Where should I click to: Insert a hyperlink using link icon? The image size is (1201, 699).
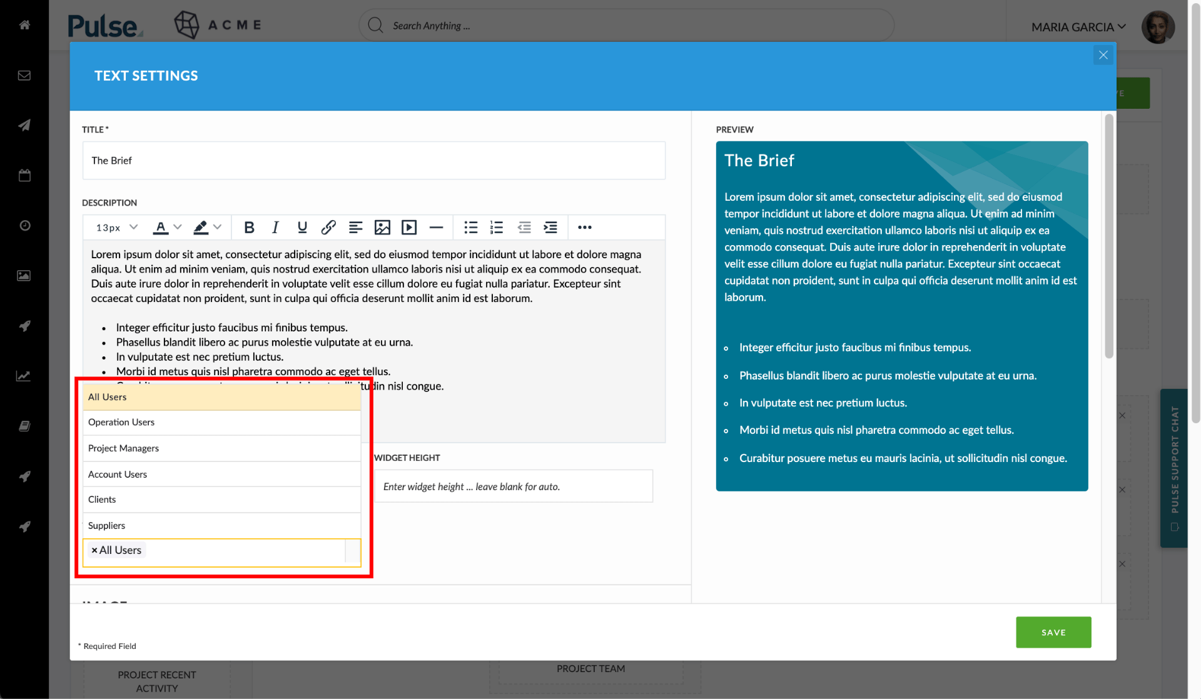point(328,228)
